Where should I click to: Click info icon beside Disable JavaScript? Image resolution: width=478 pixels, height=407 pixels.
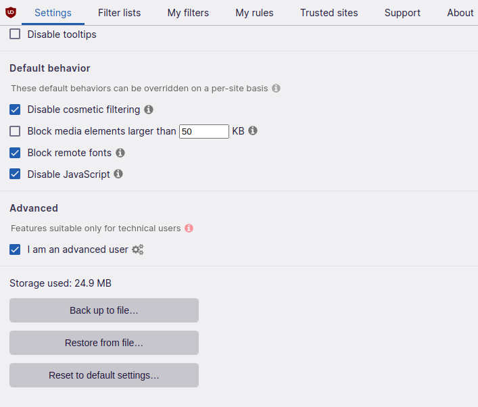click(x=118, y=174)
